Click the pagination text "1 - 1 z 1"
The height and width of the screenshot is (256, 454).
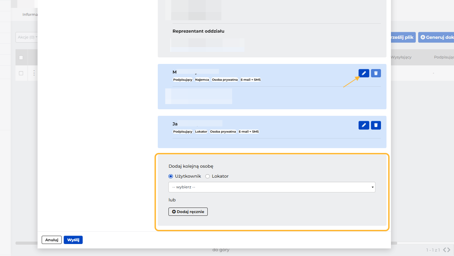[x=433, y=250]
